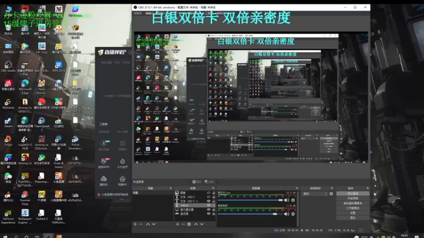Move the scene up in Scenes panel
The height and width of the screenshot is (238, 424).
(x=148, y=224)
